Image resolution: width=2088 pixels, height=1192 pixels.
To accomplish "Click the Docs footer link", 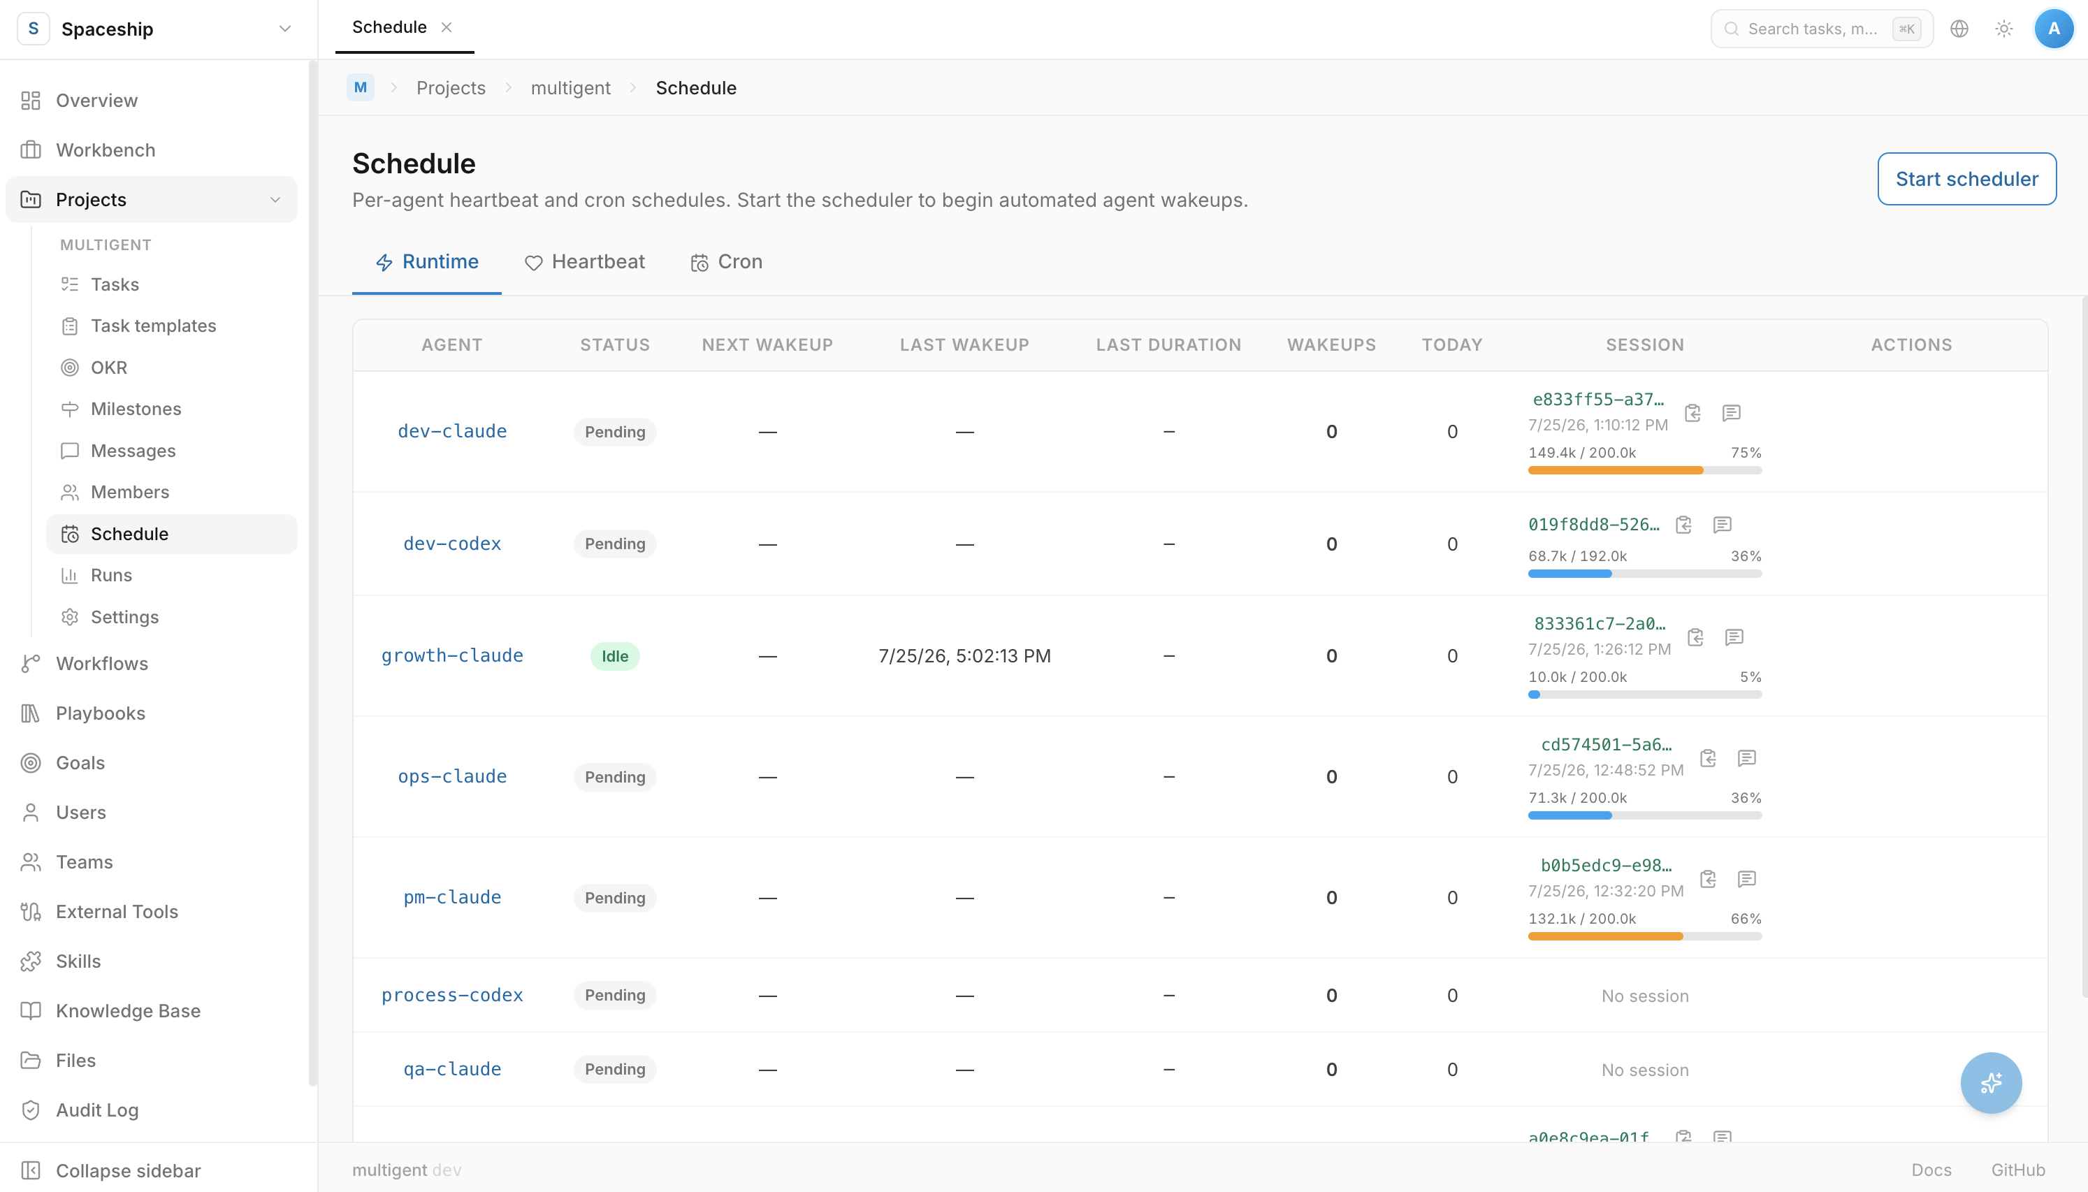I will pos(1931,1170).
